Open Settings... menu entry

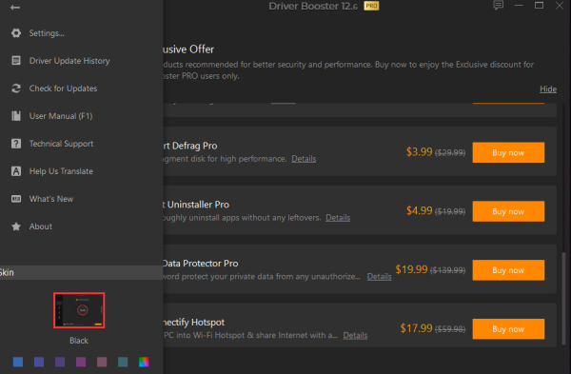(47, 33)
